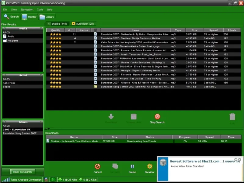Image resolution: width=244 pixels, height=183 pixels.
Task: Open the Navigation menu
Action: 27,9
